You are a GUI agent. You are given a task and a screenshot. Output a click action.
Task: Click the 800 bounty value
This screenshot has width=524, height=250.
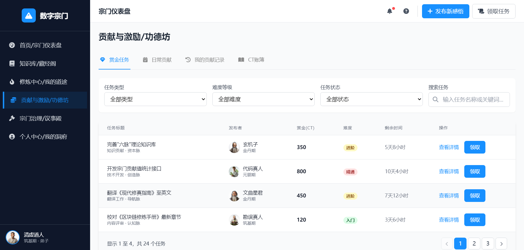point(301,172)
